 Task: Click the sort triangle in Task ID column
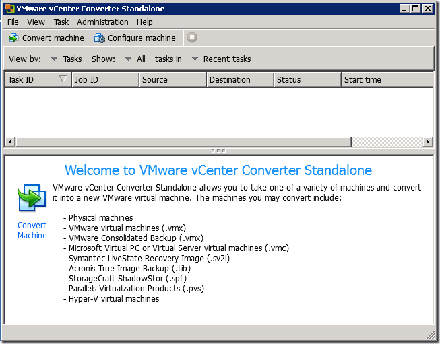63,79
